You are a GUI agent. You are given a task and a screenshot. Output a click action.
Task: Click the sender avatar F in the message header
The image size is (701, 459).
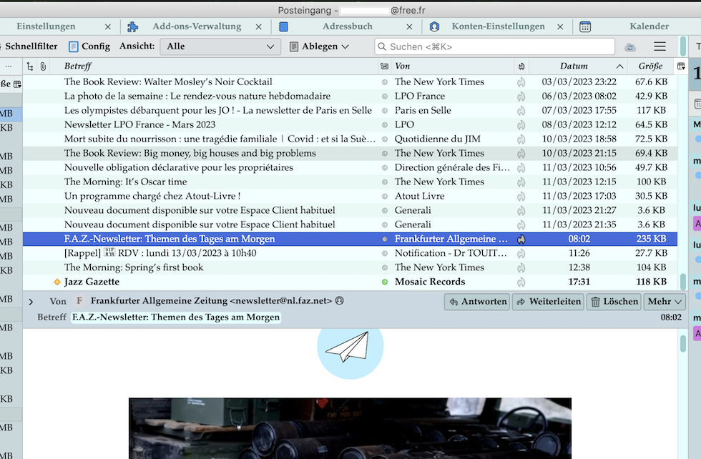pos(79,301)
